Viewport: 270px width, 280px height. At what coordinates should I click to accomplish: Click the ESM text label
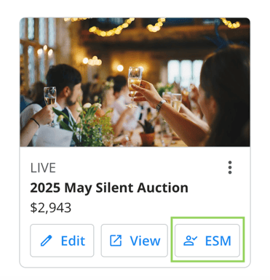218,241
